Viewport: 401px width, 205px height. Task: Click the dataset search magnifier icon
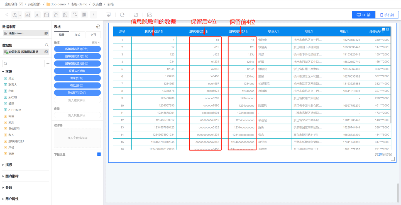47,45
